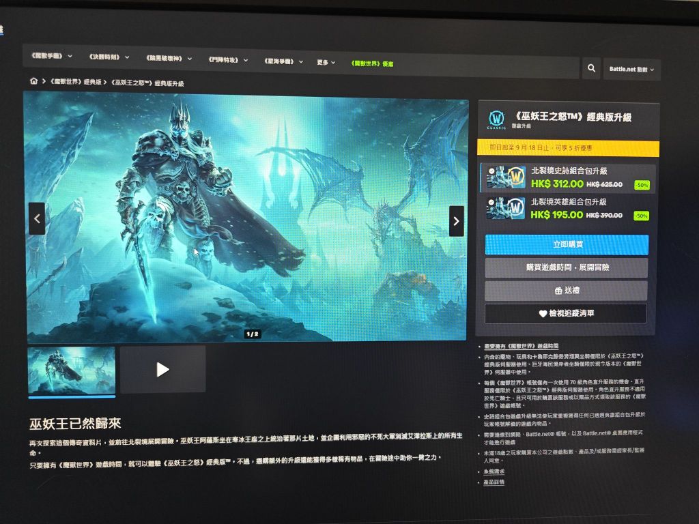This screenshot has width=699, height=524.
Task: Open the Battle.net 點數 dropdown
Action: pos(631,70)
